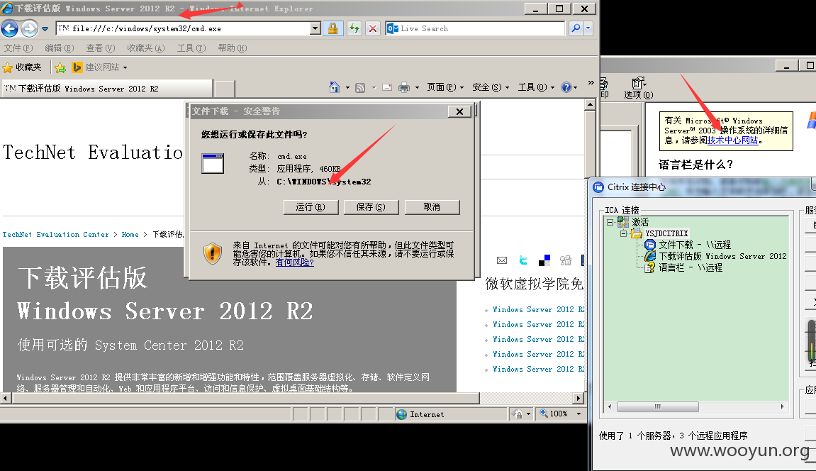The image size is (816, 471).
Task: Expand the address bar history dropdown
Action: (x=315, y=28)
